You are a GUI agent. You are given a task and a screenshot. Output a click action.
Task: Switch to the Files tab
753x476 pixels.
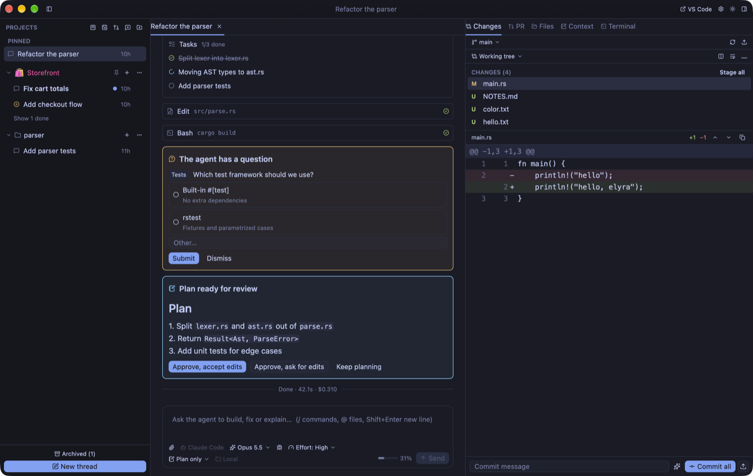tap(543, 26)
